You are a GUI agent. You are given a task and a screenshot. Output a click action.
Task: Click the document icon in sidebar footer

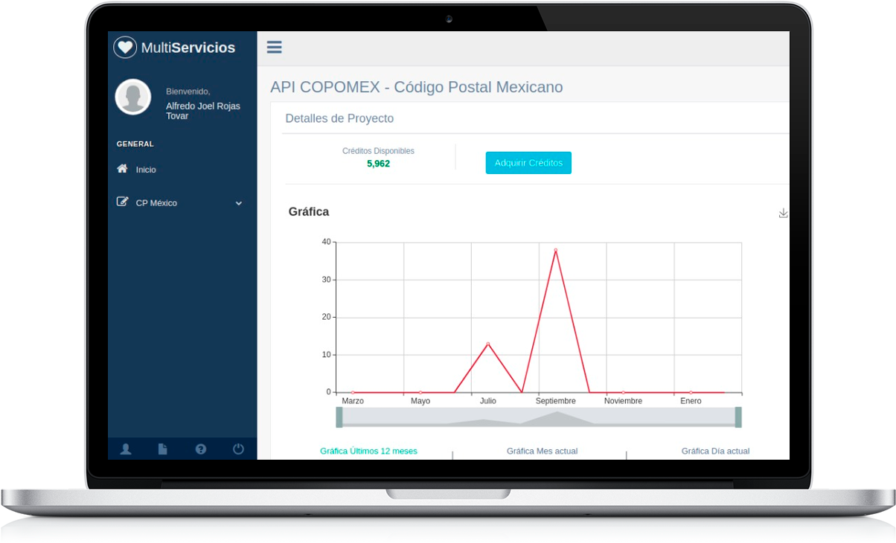coord(163,449)
